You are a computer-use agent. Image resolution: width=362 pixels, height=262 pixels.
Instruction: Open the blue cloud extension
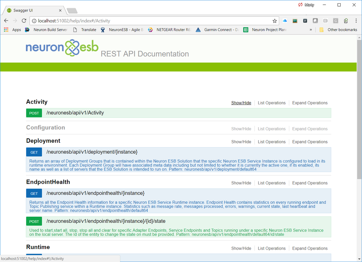(285, 21)
